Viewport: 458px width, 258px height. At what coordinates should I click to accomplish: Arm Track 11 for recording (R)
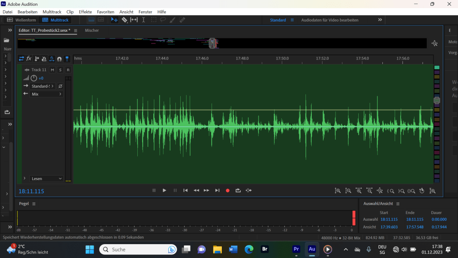(x=68, y=70)
